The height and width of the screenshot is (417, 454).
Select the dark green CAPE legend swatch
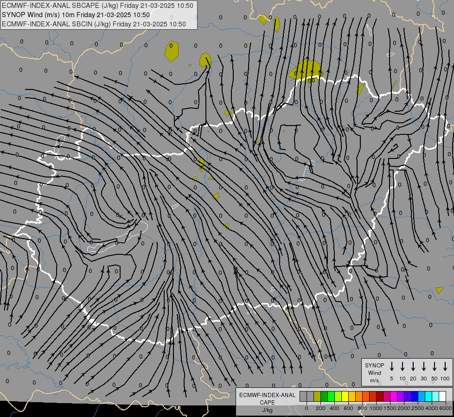[x=324, y=396]
